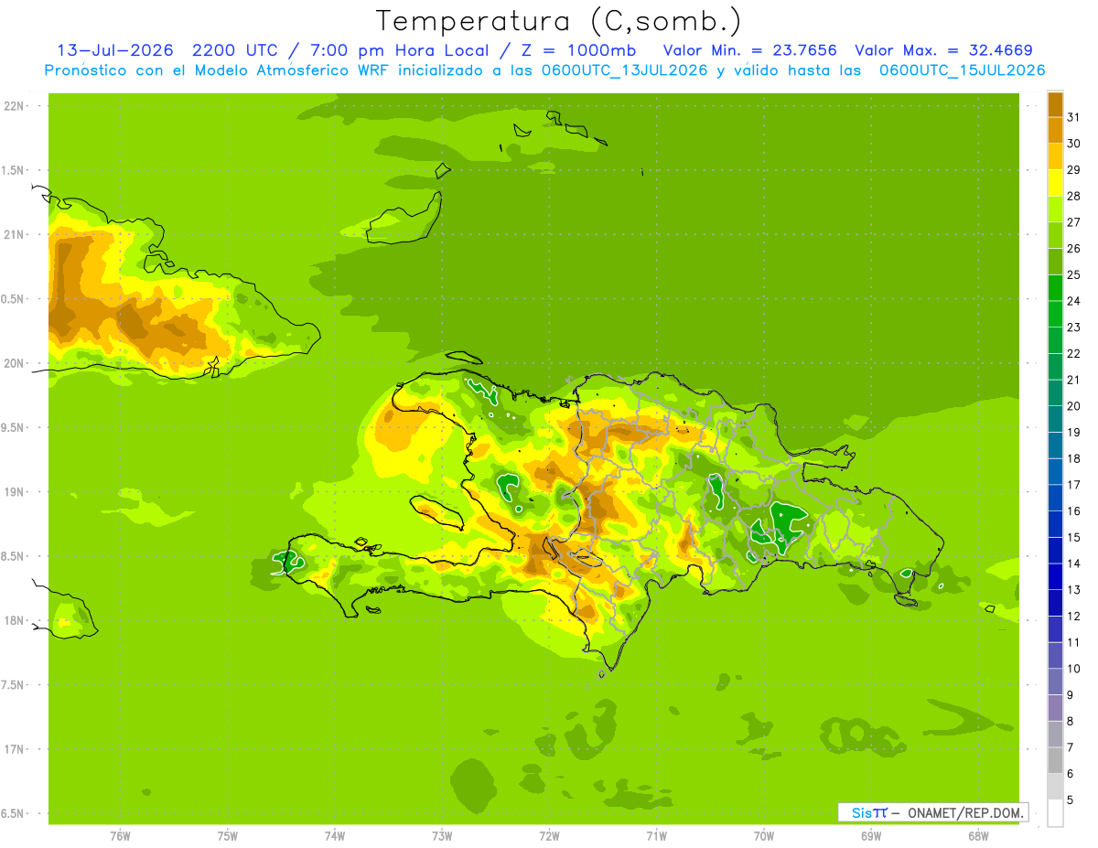The height and width of the screenshot is (848, 1098).
Task: Click the "Valor Max. = 32.4669" value
Action: tap(944, 50)
